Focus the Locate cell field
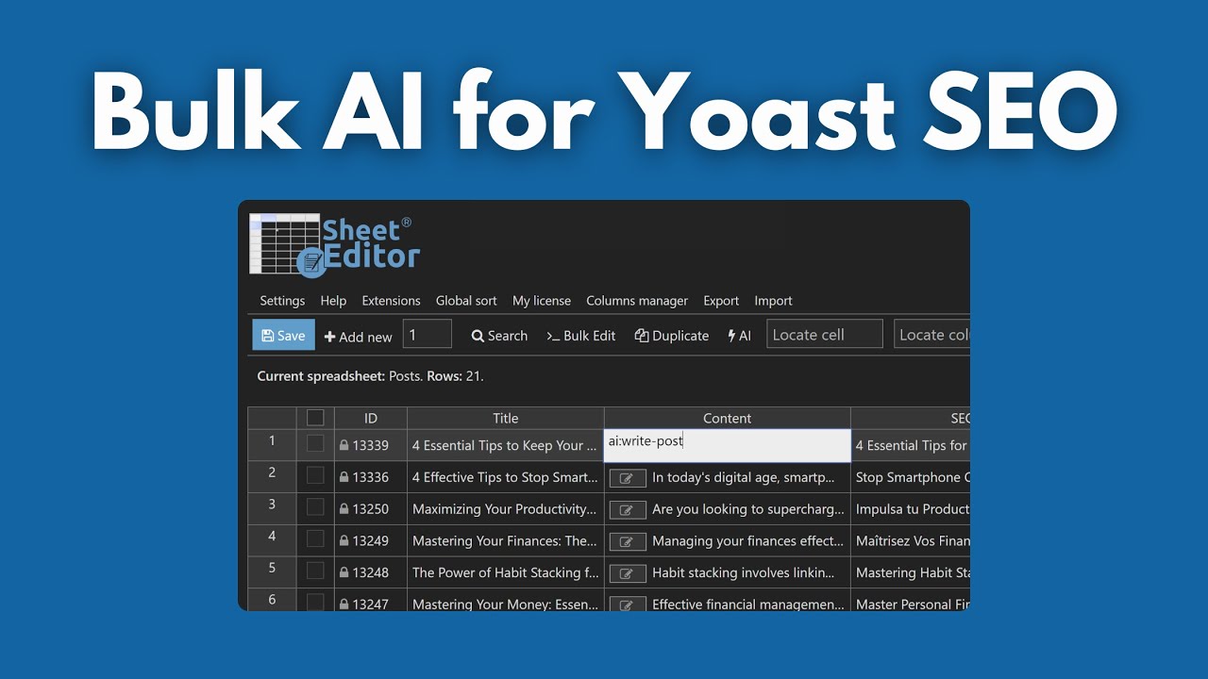Viewport: 1208px width, 679px height. (824, 334)
